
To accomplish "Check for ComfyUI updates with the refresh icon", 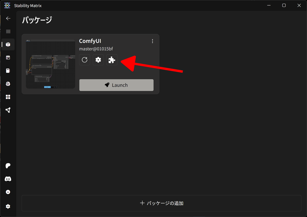I will pyautogui.click(x=84, y=60).
